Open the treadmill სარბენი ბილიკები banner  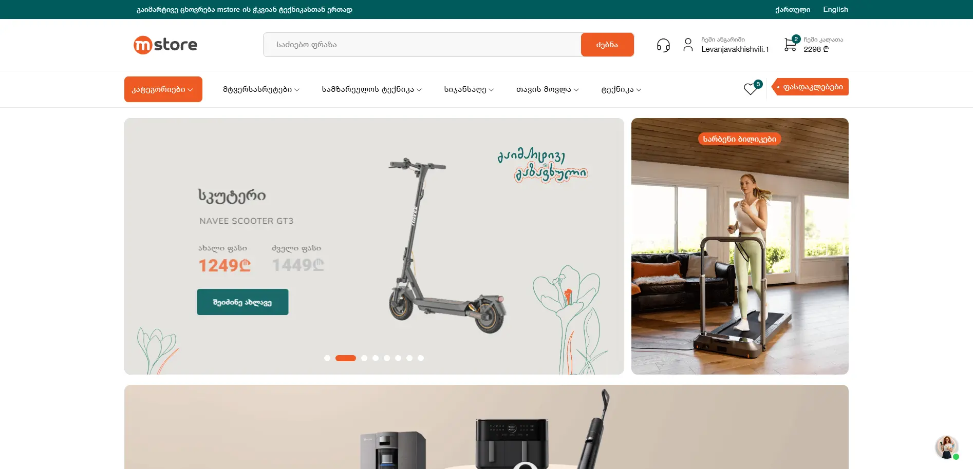(740, 246)
